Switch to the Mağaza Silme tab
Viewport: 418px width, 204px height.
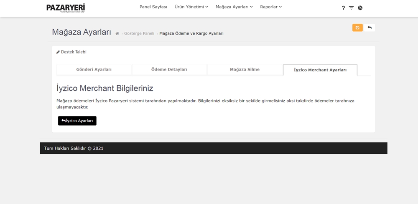pos(245,70)
